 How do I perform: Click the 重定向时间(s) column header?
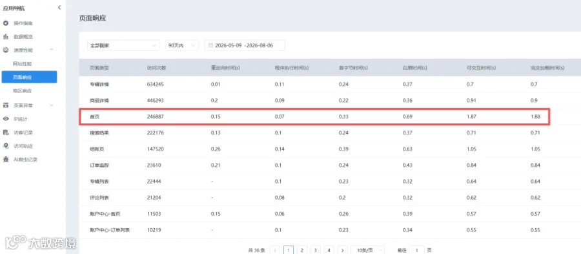coord(225,68)
